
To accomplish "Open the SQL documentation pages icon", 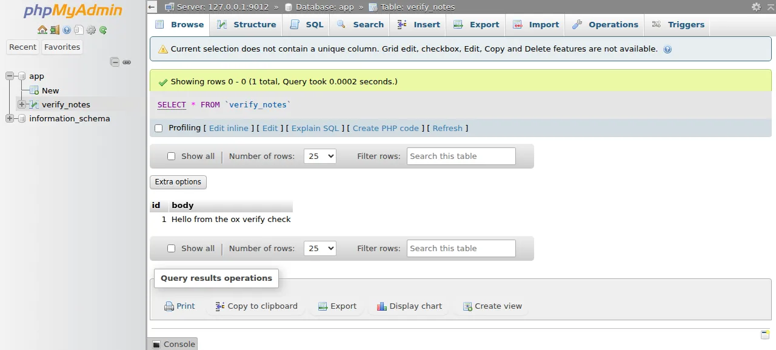I will pyautogui.click(x=78, y=30).
